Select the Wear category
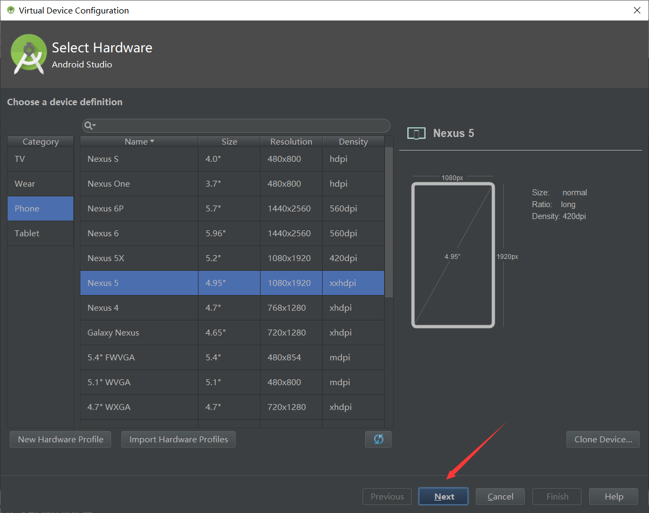Image resolution: width=649 pixels, height=513 pixels. tap(40, 184)
